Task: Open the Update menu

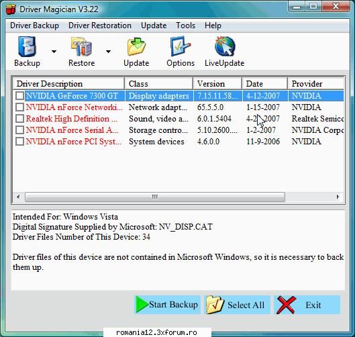Action: pyautogui.click(x=154, y=26)
